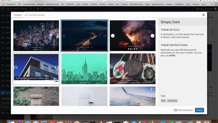Open the NoTube bookmark
The image size is (218, 123).
pos(124,4)
